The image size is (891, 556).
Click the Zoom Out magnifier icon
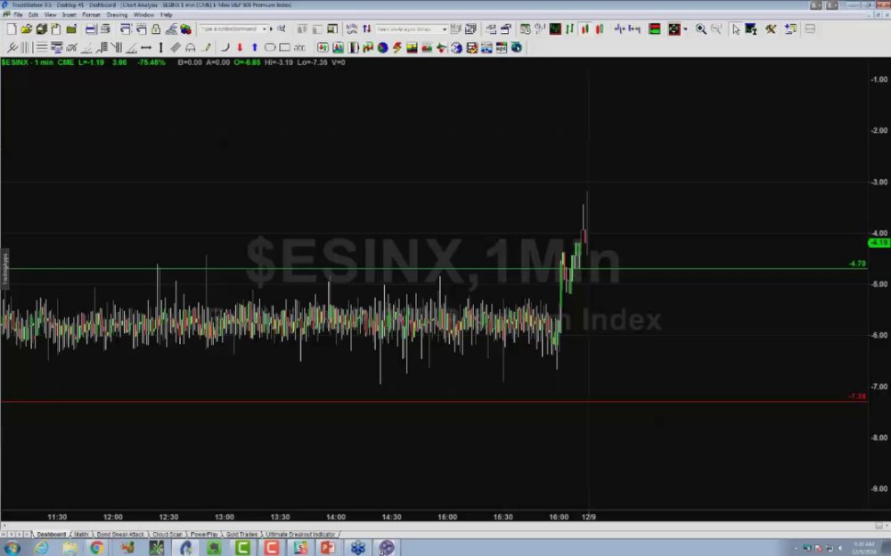coord(716,29)
